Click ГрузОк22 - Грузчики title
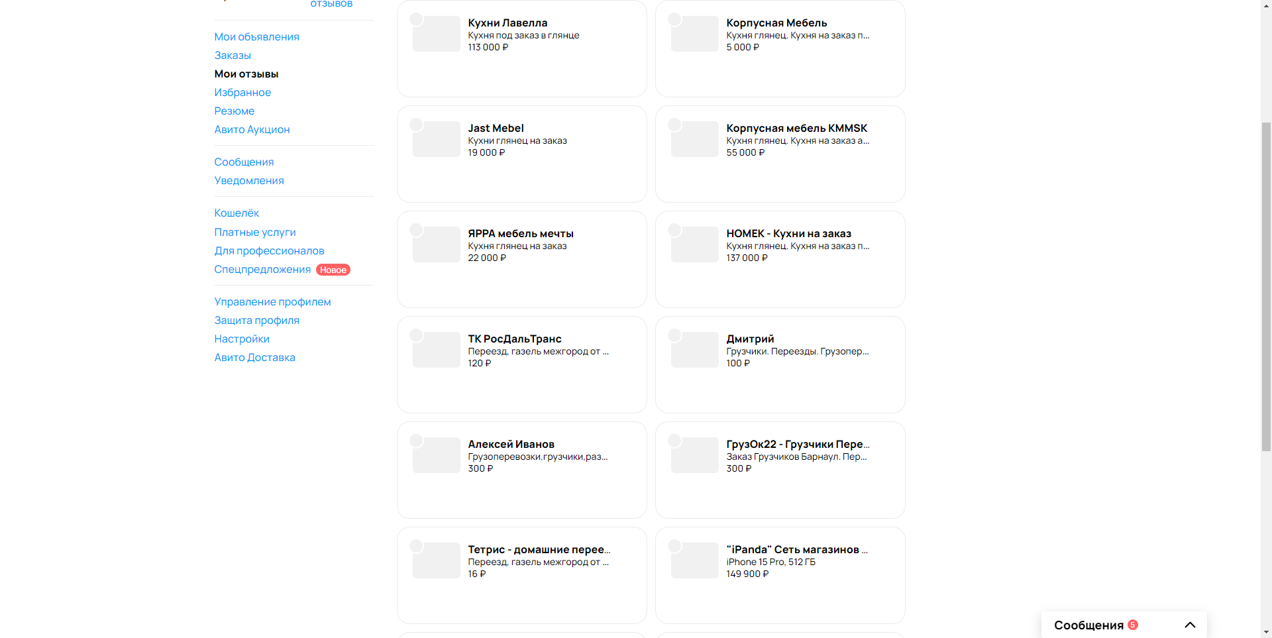 pos(798,445)
